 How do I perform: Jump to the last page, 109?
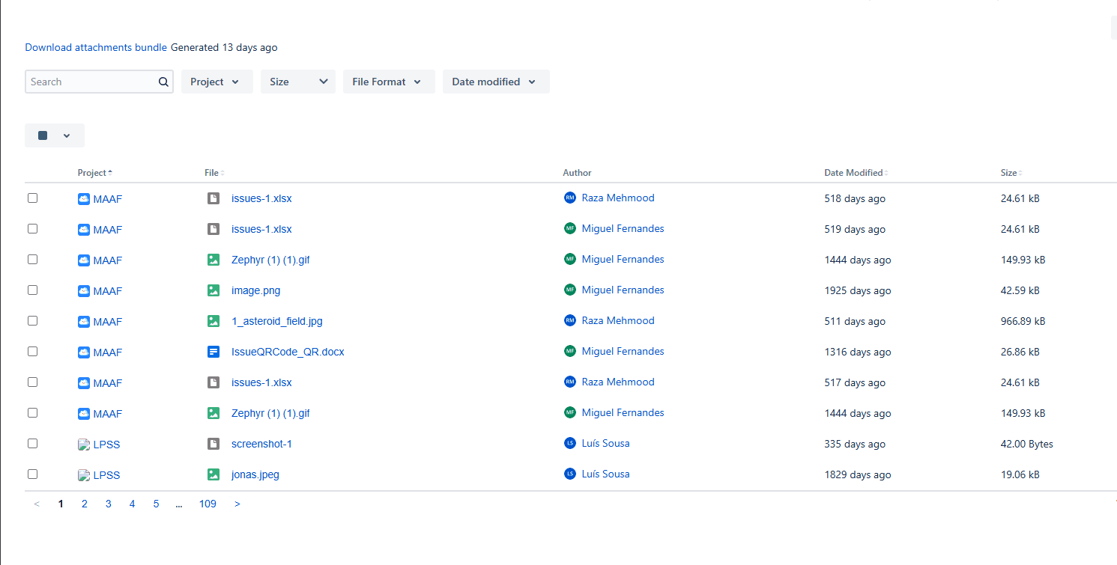[208, 504]
